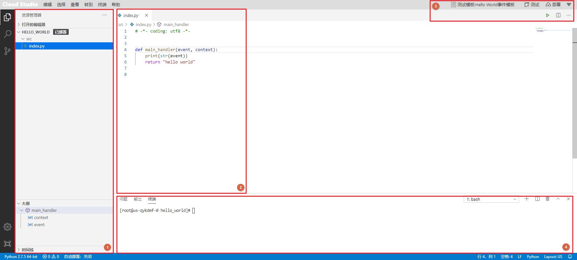Open the dropdown triangle next to 部署
577x260 pixels.
click(569, 5)
